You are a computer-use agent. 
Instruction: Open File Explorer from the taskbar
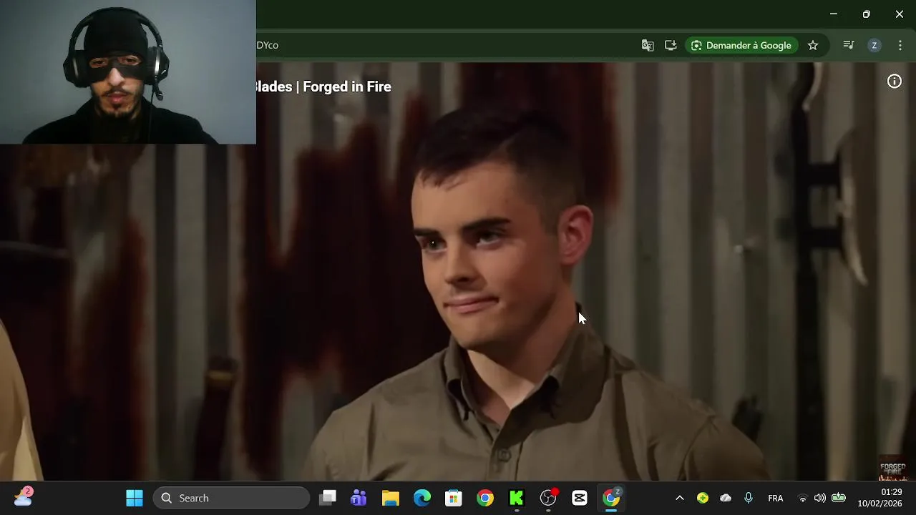pyautogui.click(x=390, y=498)
